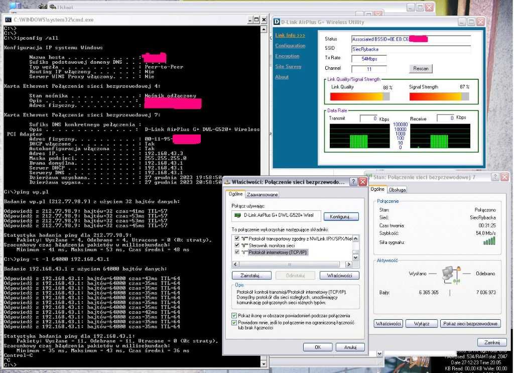Open About page in D-Link utility
Screen dimensions: 514x373
pos(282,77)
